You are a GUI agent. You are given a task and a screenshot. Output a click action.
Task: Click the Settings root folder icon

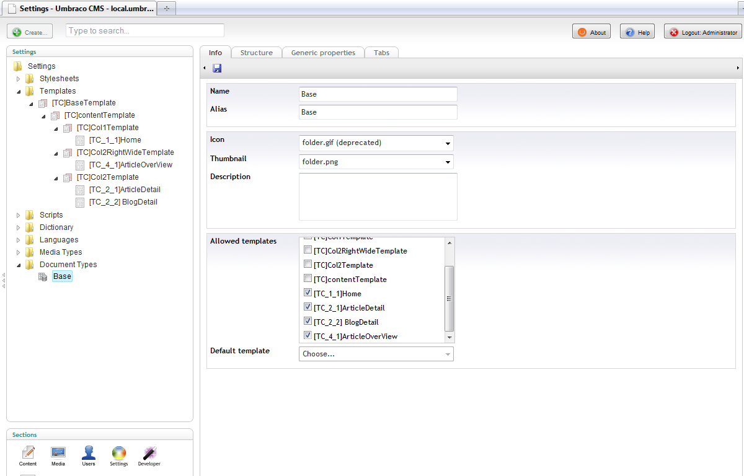coord(18,66)
